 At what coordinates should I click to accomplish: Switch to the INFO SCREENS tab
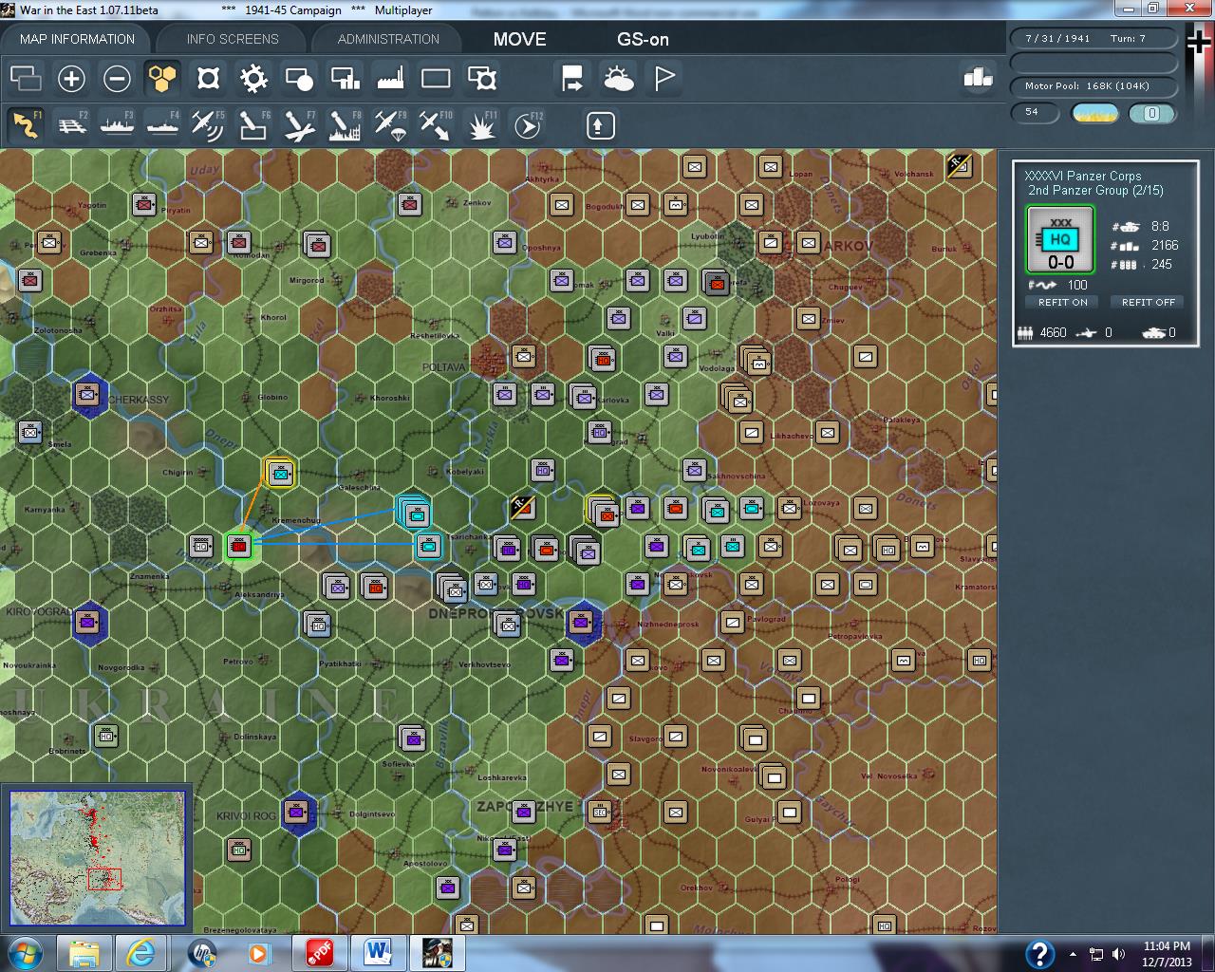click(x=233, y=39)
